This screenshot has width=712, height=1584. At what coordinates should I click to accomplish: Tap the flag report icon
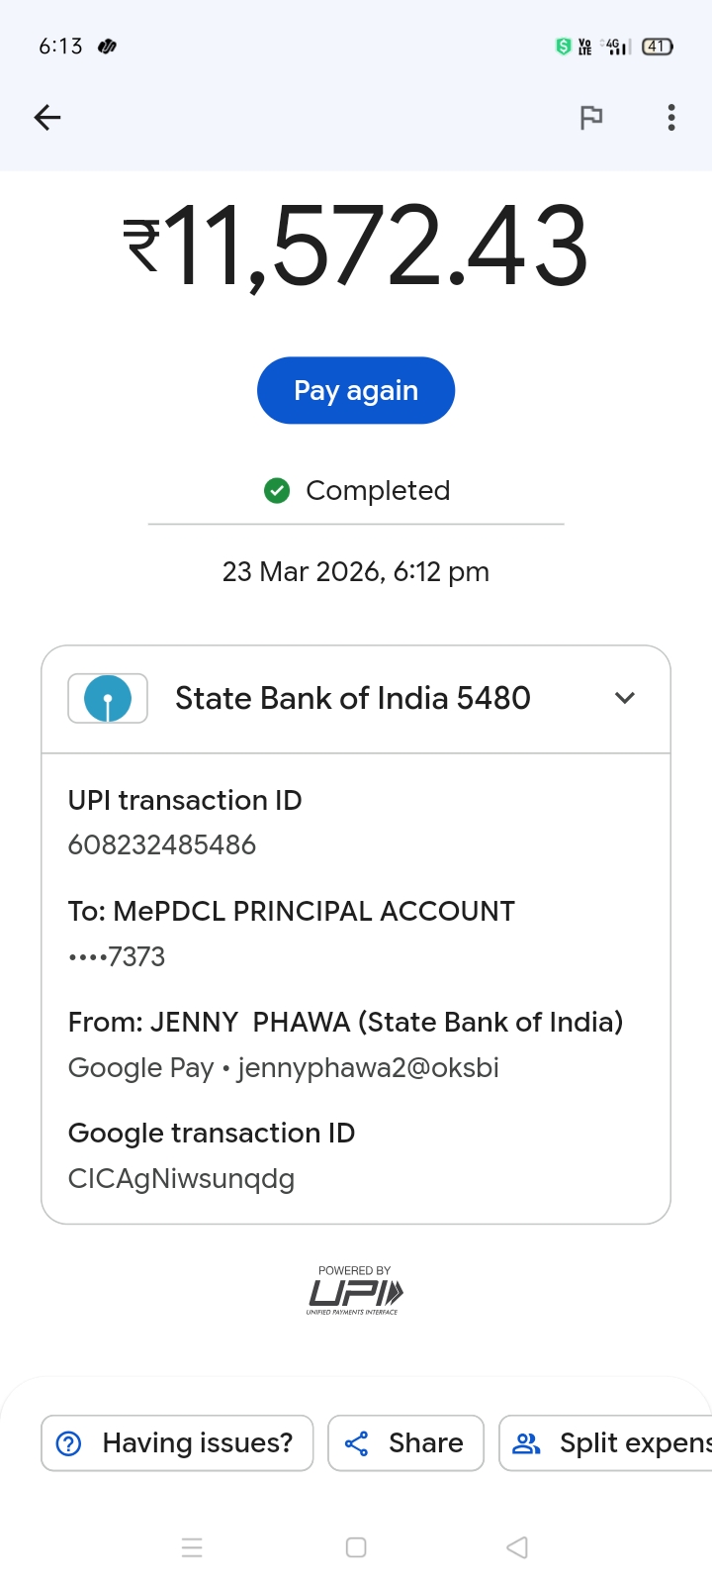pyautogui.click(x=591, y=118)
